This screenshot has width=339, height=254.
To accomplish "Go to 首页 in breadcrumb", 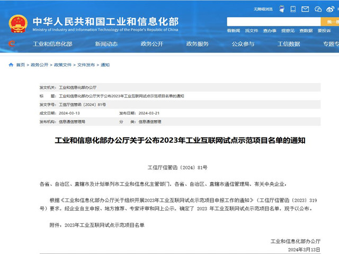I will 21,65.
